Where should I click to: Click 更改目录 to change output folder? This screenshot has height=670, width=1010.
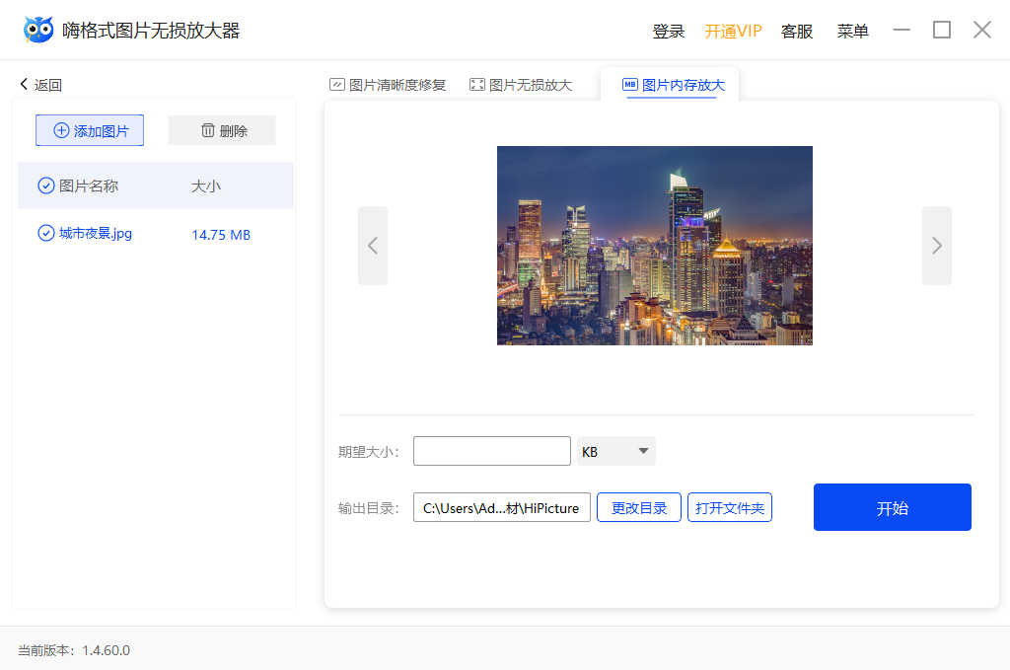click(x=638, y=507)
